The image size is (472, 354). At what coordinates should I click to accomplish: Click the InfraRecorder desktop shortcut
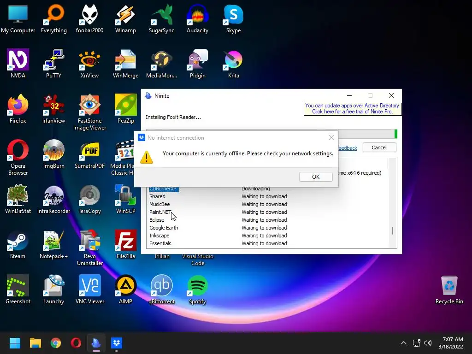tap(54, 199)
